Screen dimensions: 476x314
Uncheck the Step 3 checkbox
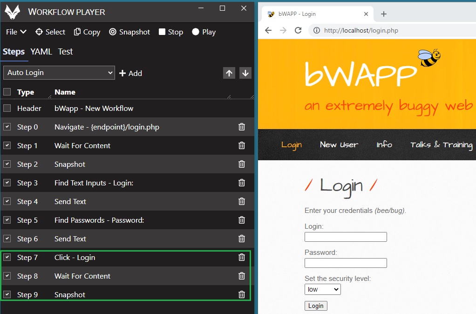coord(7,183)
